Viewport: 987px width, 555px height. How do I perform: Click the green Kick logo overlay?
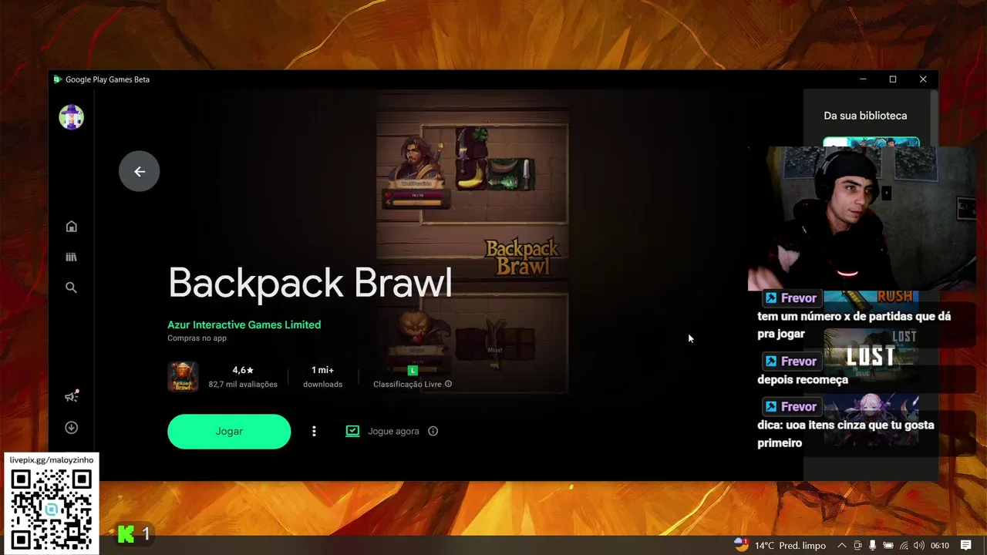pos(126,533)
